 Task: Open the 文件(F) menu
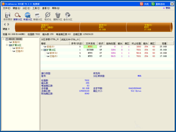coord(7,8)
